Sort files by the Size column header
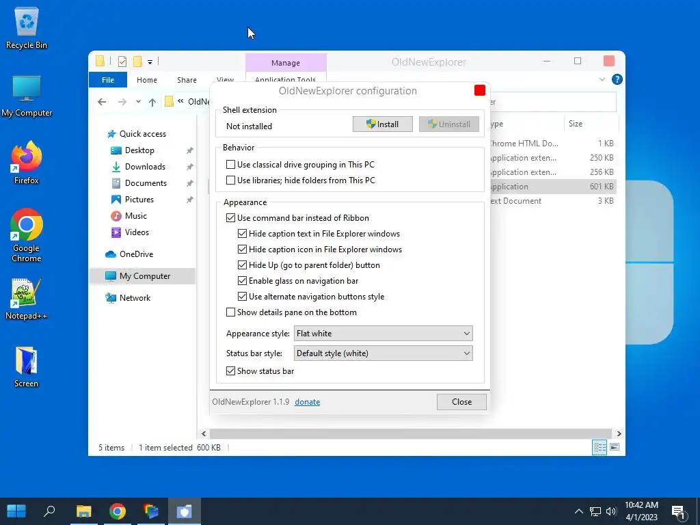Image resolution: width=700 pixels, height=525 pixels. pos(591,124)
